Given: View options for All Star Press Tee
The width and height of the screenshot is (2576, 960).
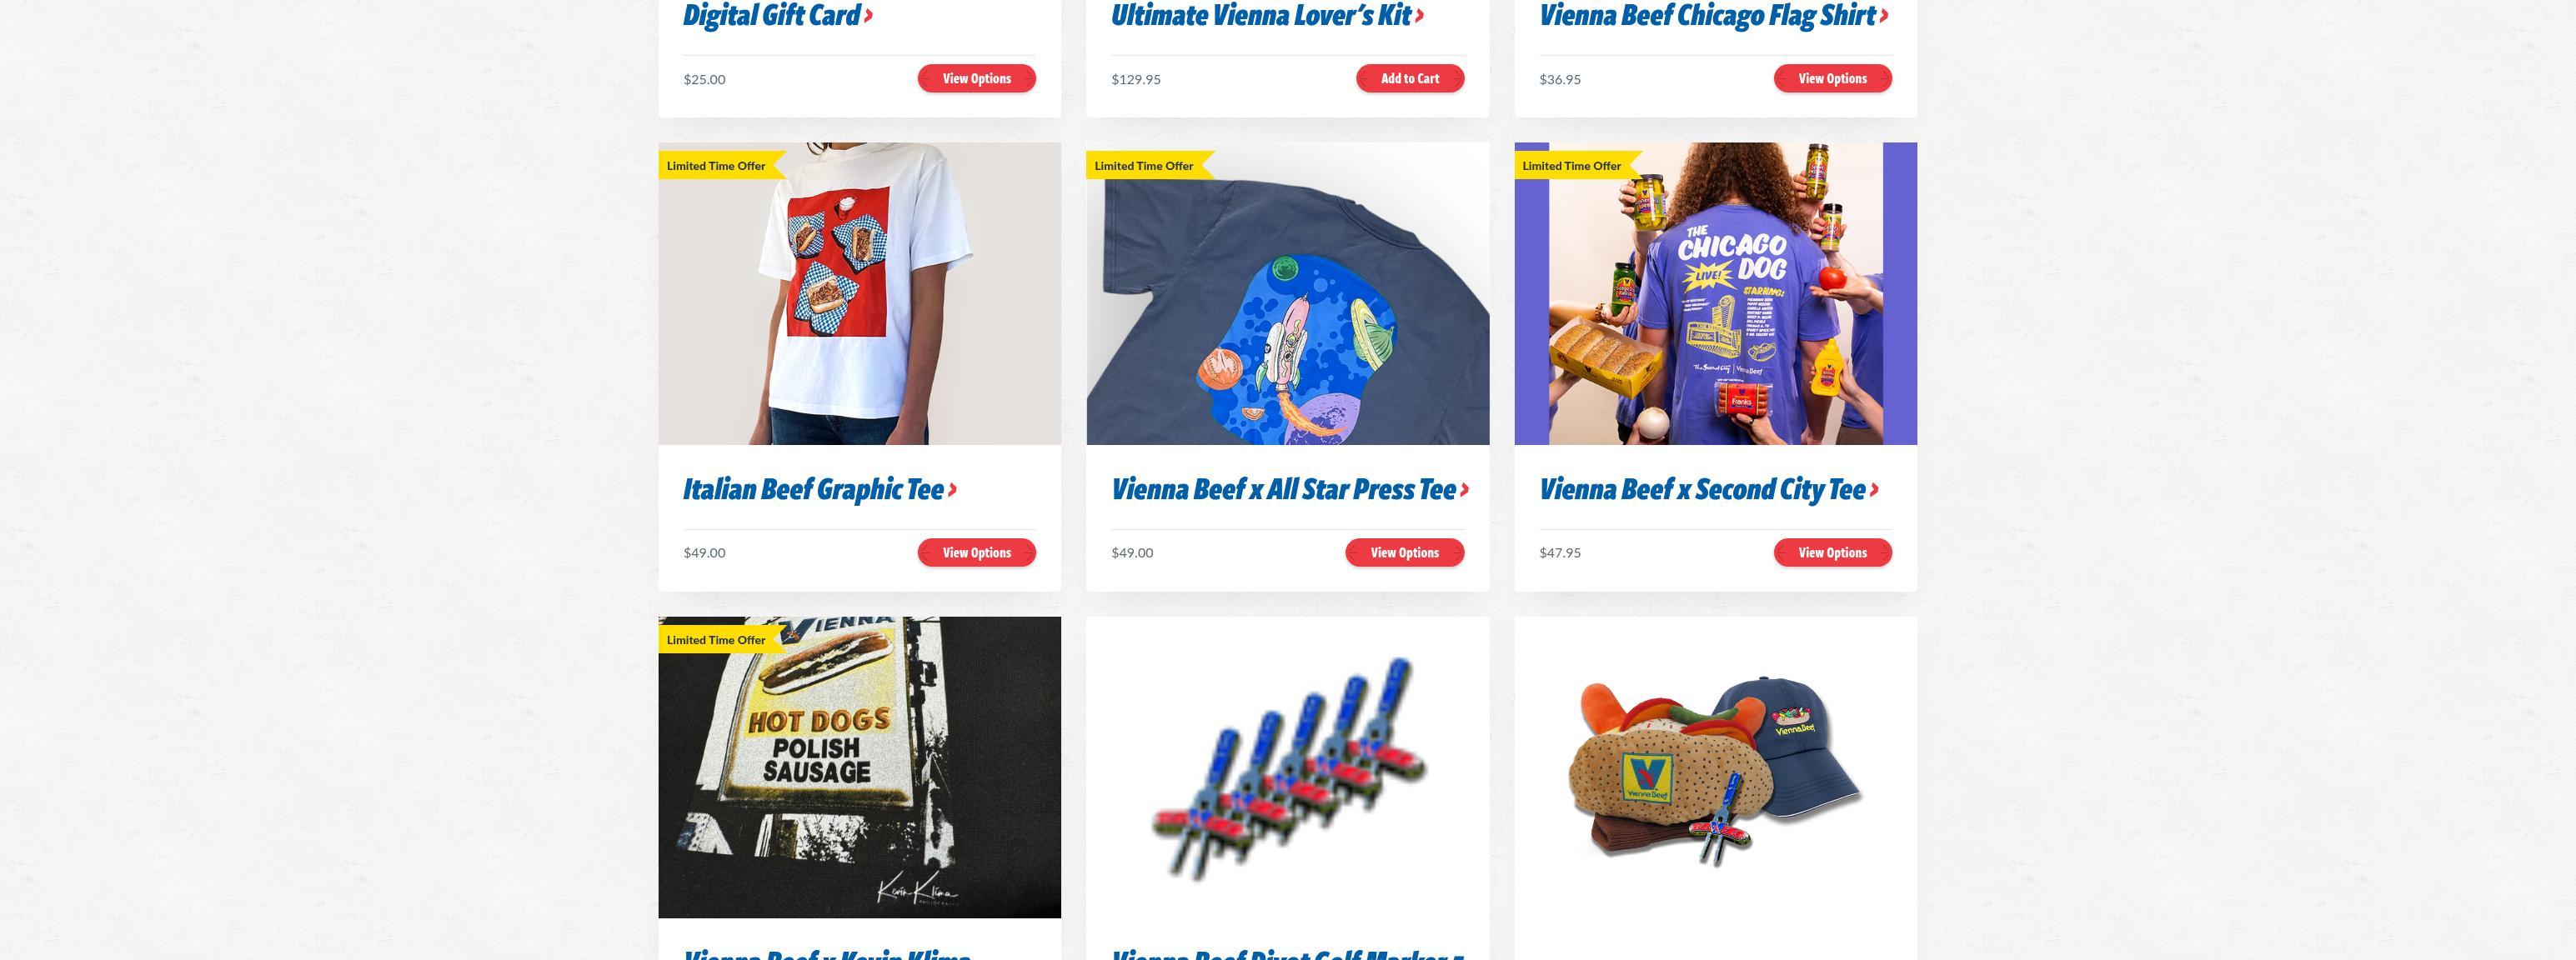Looking at the screenshot, I should point(1404,553).
